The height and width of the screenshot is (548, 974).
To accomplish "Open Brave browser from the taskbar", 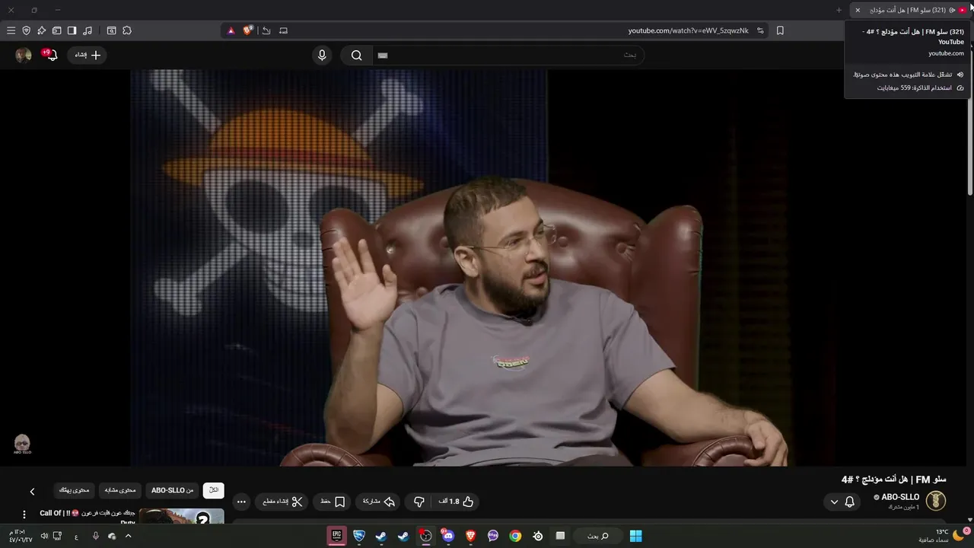I will coord(470,536).
